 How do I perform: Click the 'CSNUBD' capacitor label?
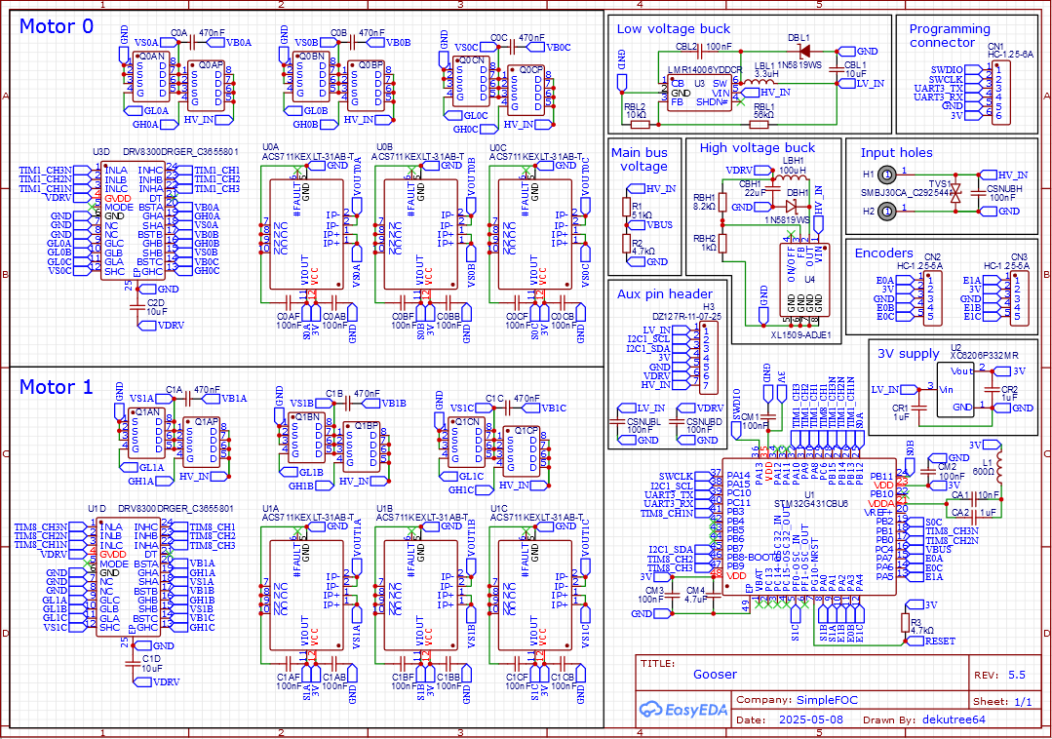click(x=704, y=422)
